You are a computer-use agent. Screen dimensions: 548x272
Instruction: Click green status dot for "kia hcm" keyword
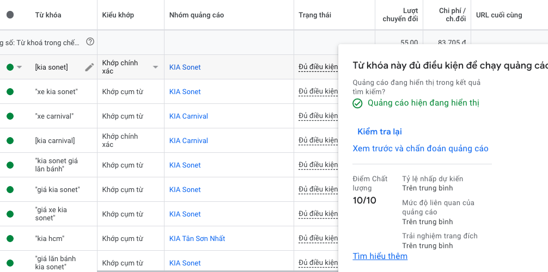[10, 239]
